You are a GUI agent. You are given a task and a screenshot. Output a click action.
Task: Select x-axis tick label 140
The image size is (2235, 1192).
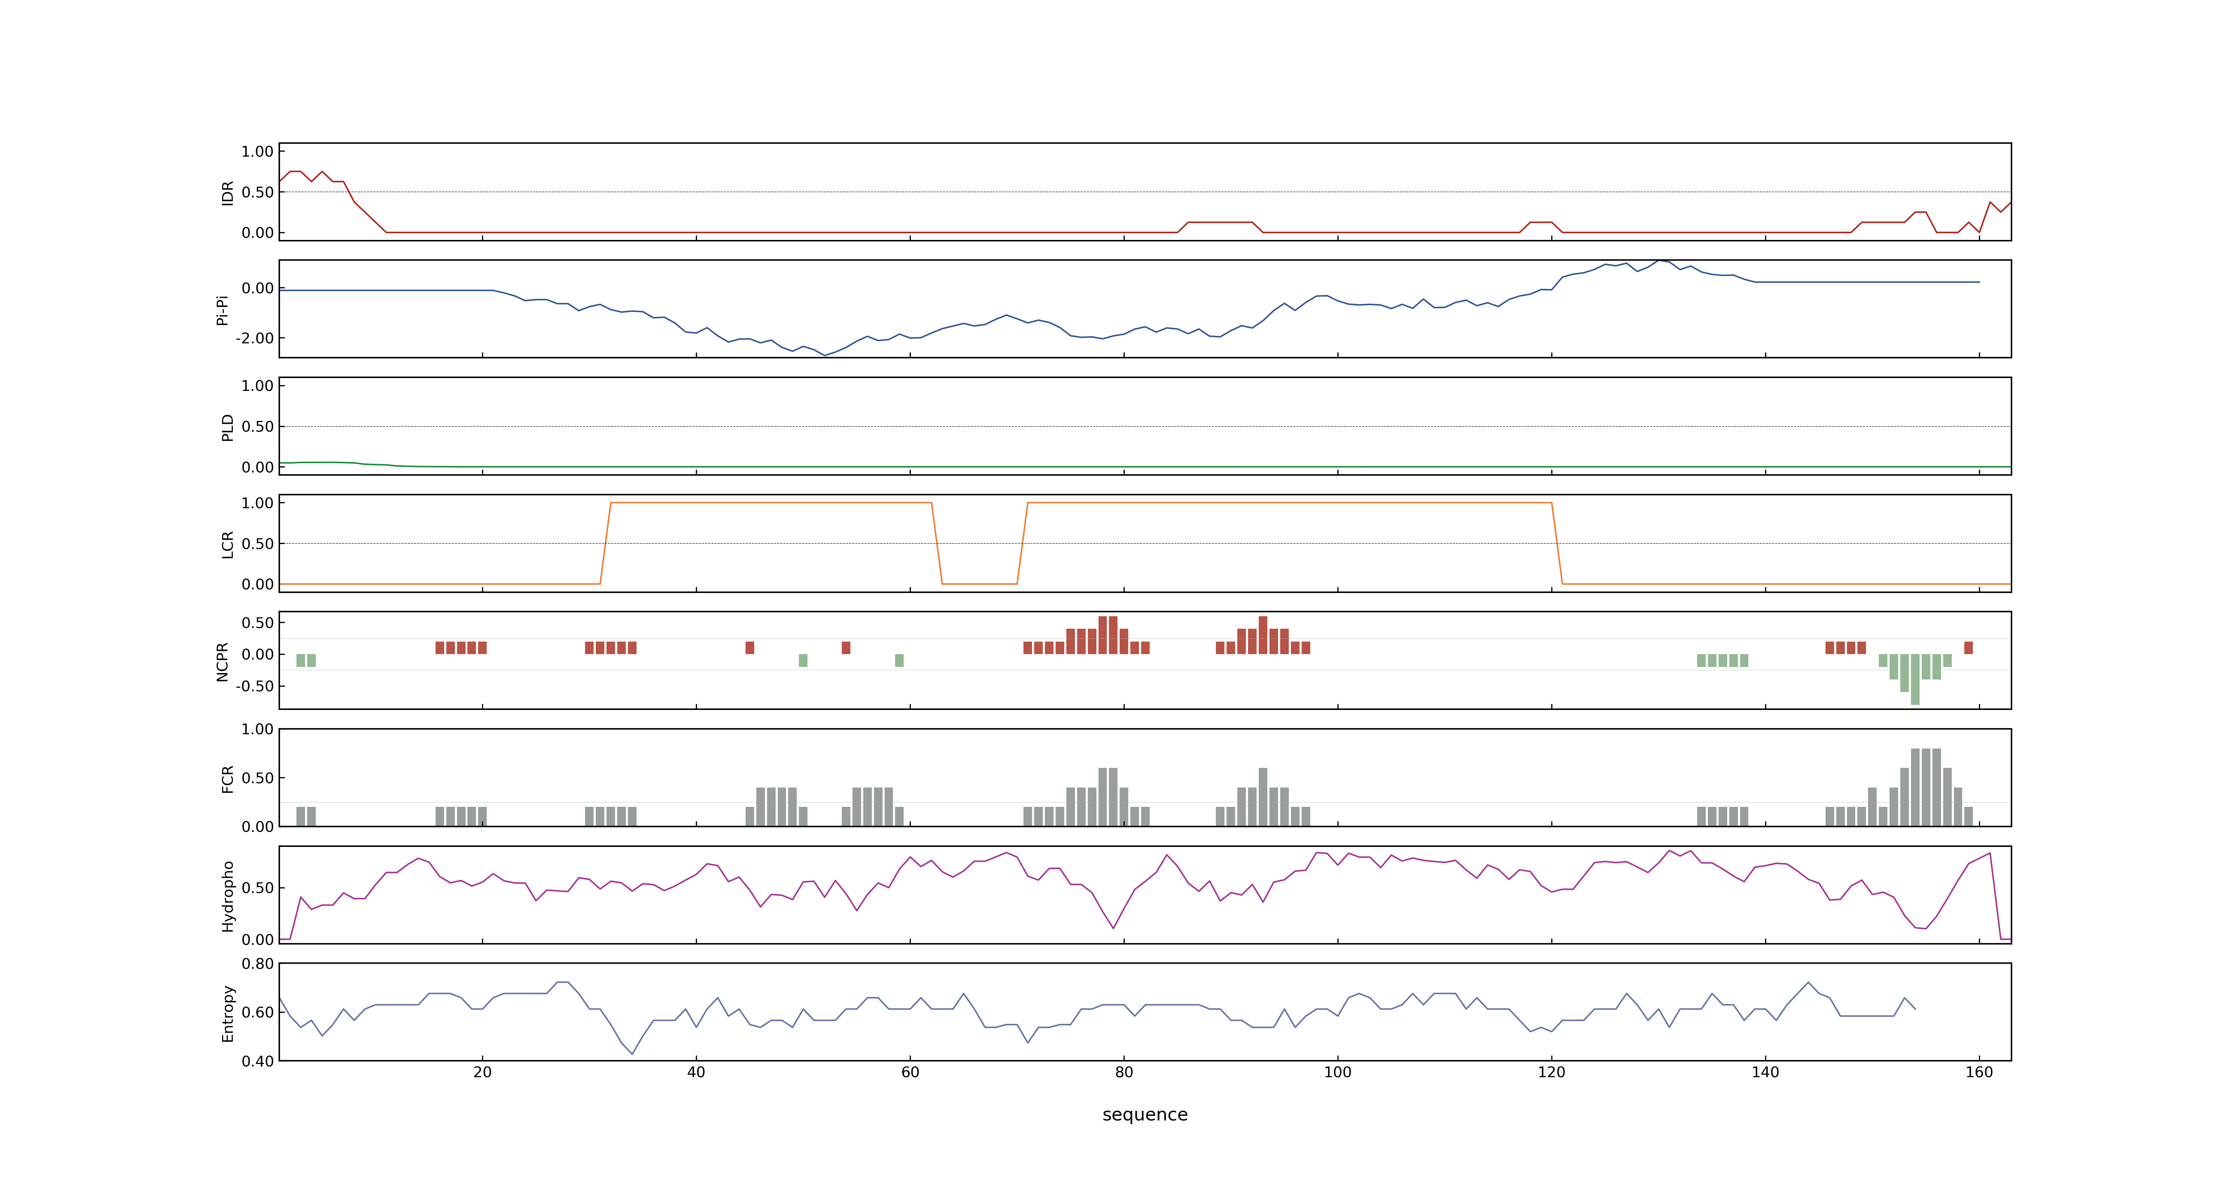[x=1765, y=1072]
